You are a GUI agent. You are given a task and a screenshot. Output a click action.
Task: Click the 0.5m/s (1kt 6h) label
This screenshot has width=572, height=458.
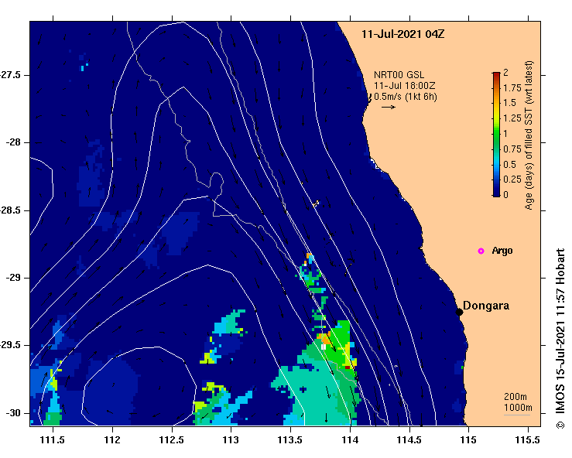pos(406,97)
